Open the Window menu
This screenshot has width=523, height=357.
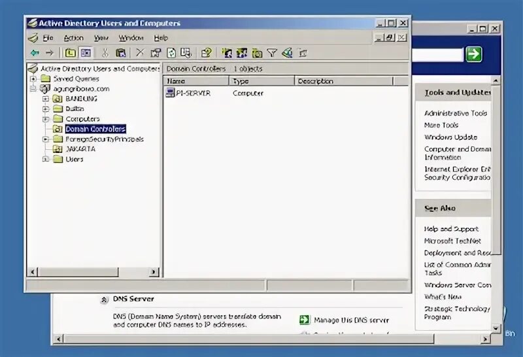[x=131, y=38]
